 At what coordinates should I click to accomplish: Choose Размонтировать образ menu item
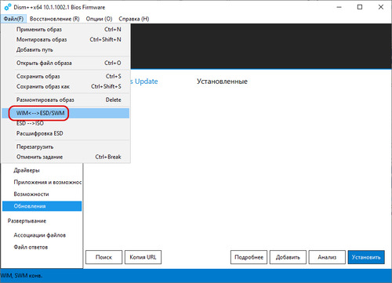click(x=66, y=100)
